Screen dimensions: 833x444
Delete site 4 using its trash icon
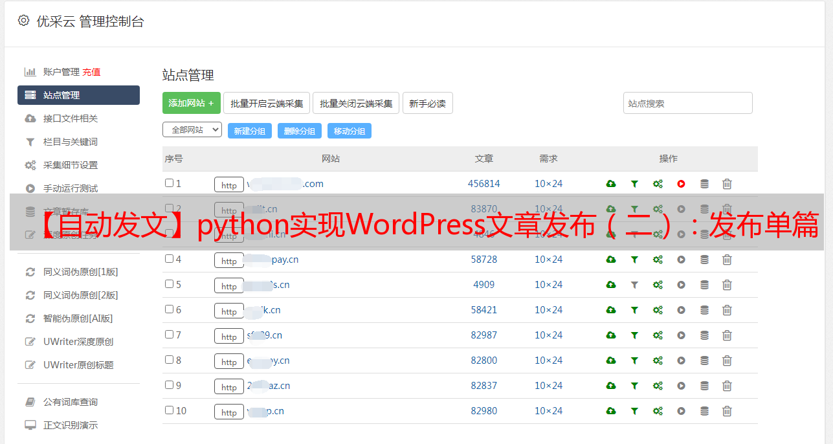727,260
